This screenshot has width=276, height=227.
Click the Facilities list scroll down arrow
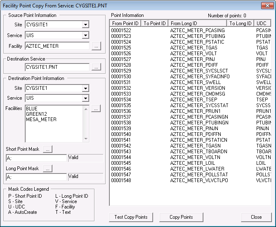click(x=86, y=139)
